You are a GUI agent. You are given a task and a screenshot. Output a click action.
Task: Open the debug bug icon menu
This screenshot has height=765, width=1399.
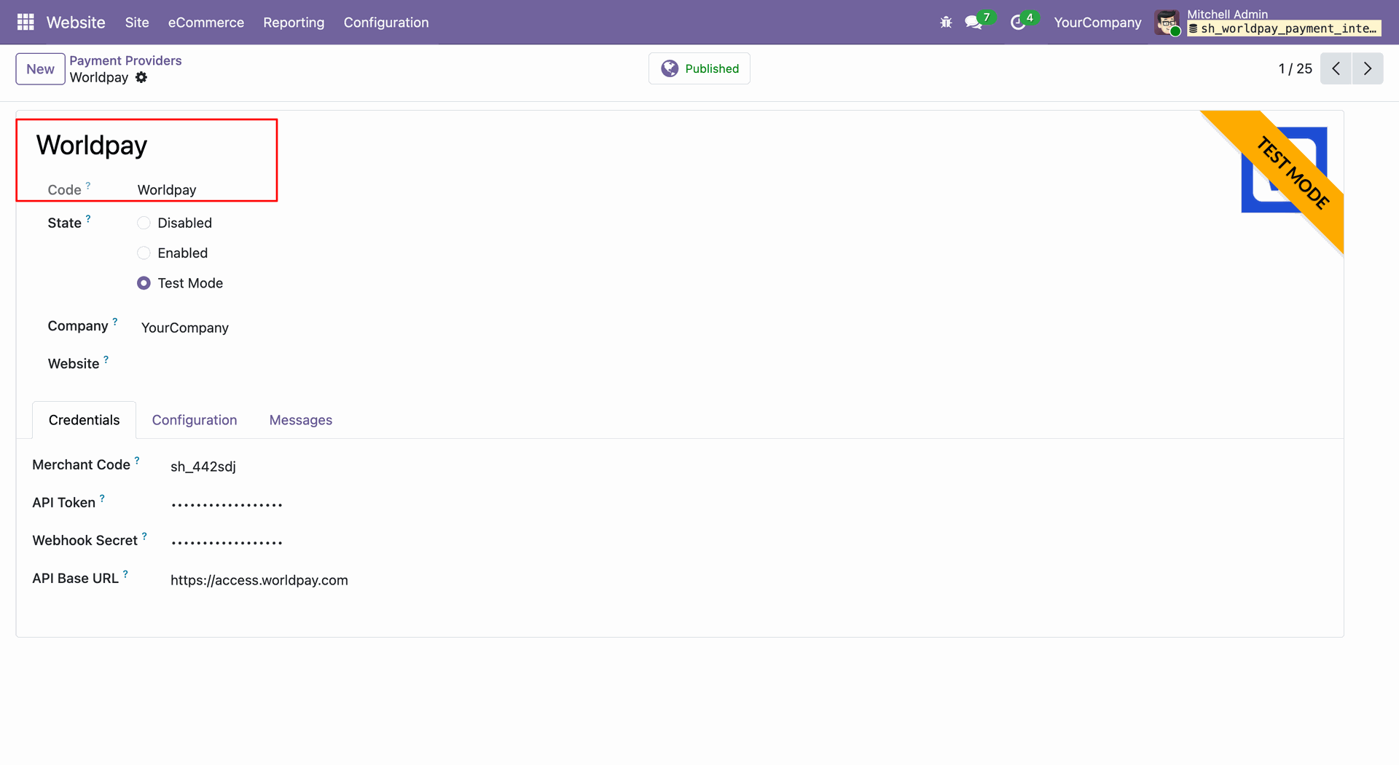[946, 23]
